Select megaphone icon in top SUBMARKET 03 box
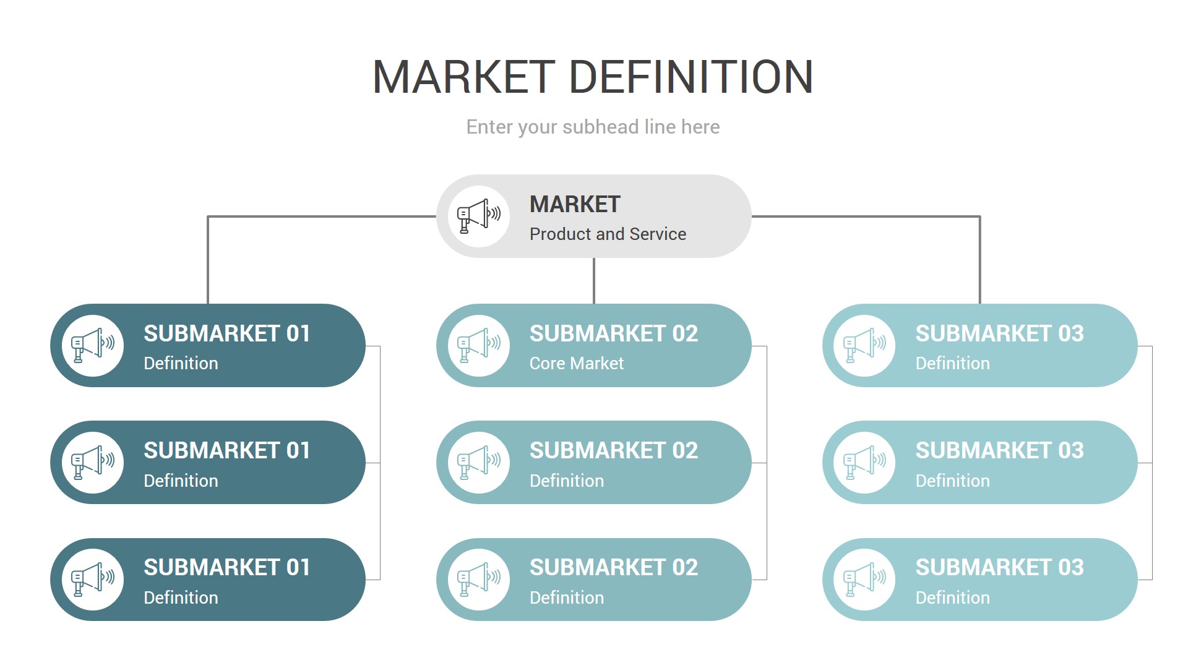1188x668 pixels. coord(864,346)
